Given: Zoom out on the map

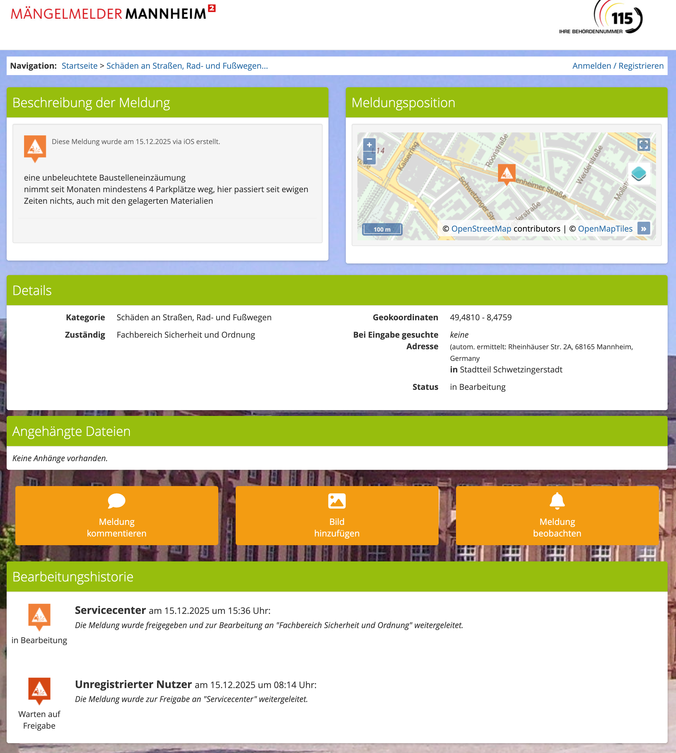Looking at the screenshot, I should pyautogui.click(x=369, y=159).
